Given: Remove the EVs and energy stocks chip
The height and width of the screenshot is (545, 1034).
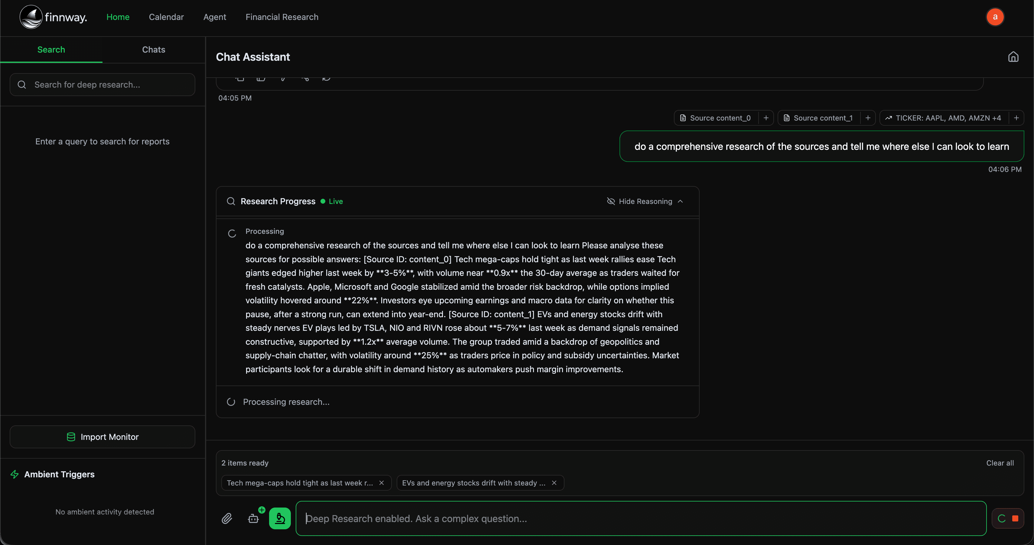Looking at the screenshot, I should pyautogui.click(x=554, y=483).
